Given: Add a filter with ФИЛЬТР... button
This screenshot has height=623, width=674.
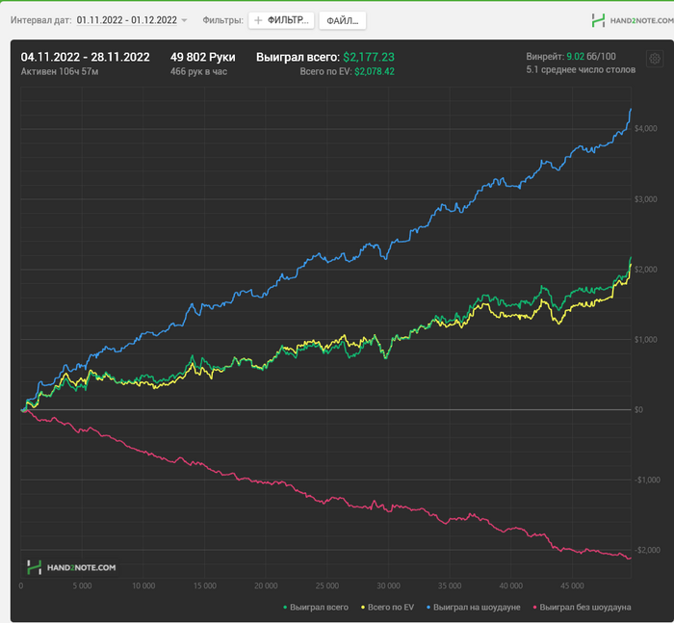Looking at the screenshot, I should [x=281, y=20].
